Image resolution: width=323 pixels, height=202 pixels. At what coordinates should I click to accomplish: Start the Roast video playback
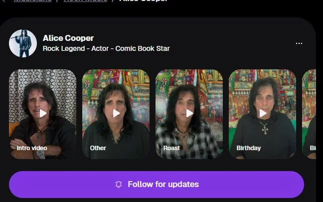pyautogui.click(x=189, y=113)
